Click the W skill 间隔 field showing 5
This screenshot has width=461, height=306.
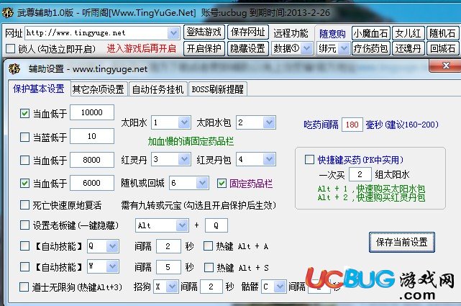(x=168, y=267)
